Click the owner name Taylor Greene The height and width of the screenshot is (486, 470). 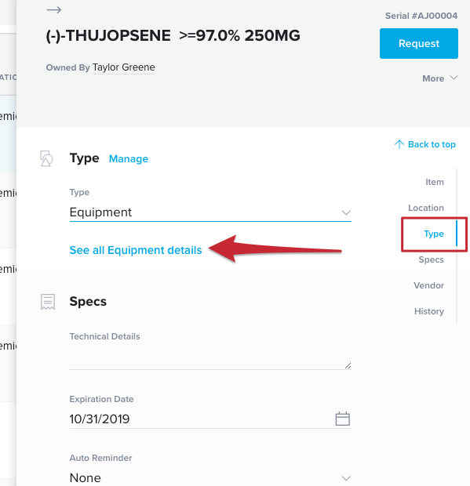coord(124,67)
